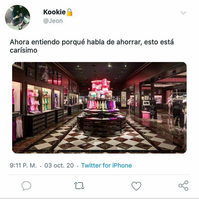Screen dimensions: 199x199
Task: Click the word 'carísimo' in the tweet
Action: pyautogui.click(x=23, y=50)
